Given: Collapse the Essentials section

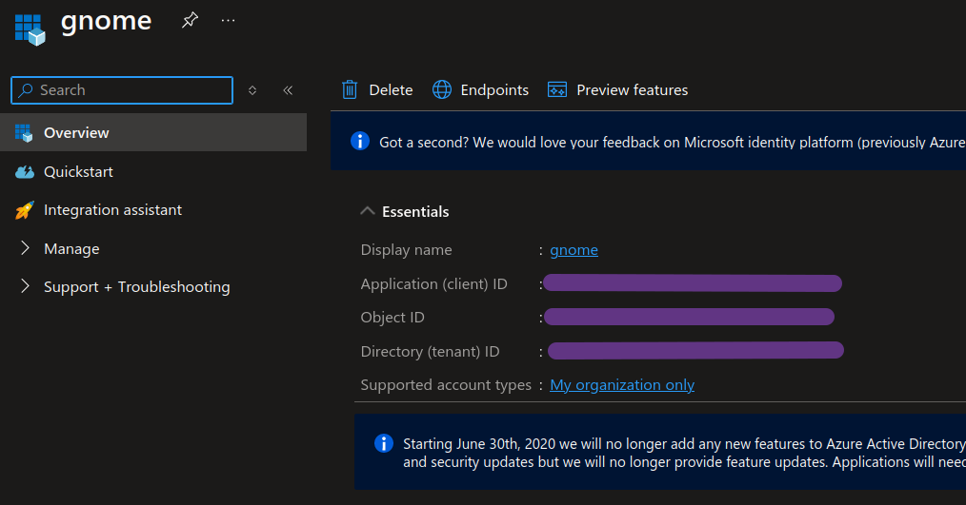Looking at the screenshot, I should [x=368, y=211].
